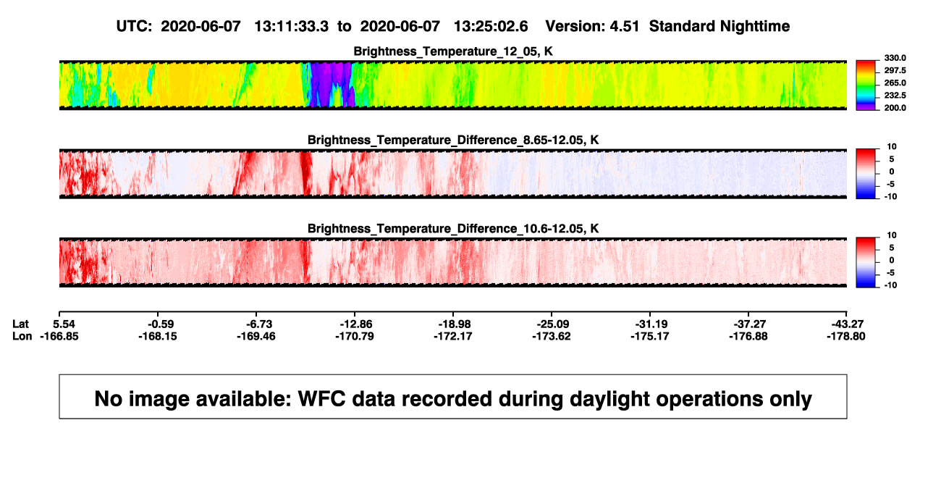Click latitude value -18.98
941x483 pixels.
(452, 324)
